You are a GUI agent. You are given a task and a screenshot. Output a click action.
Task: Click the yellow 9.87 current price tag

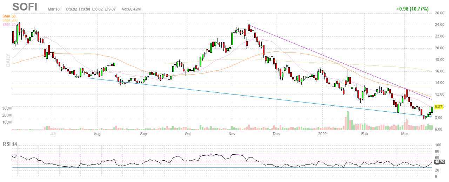[438, 107]
